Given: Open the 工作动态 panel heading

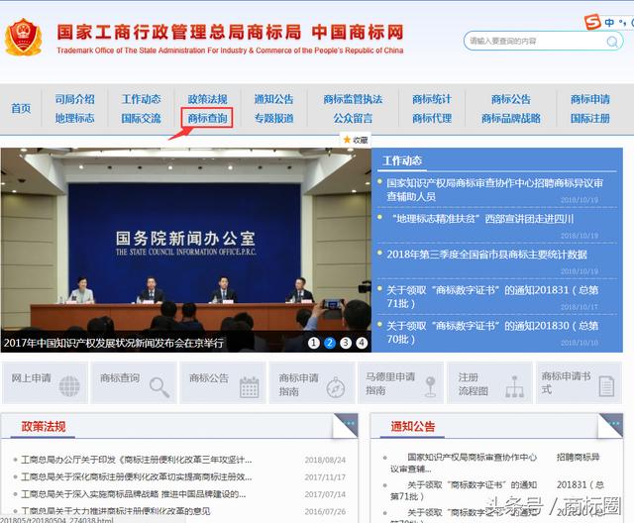Looking at the screenshot, I should coord(402,160).
